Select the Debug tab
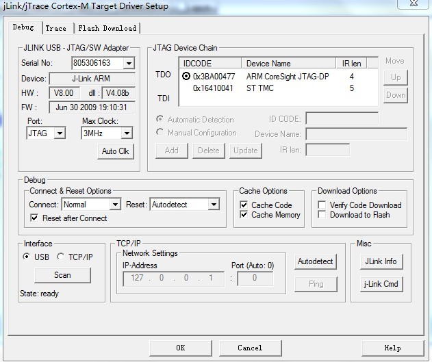432x362 pixels. tap(24, 27)
